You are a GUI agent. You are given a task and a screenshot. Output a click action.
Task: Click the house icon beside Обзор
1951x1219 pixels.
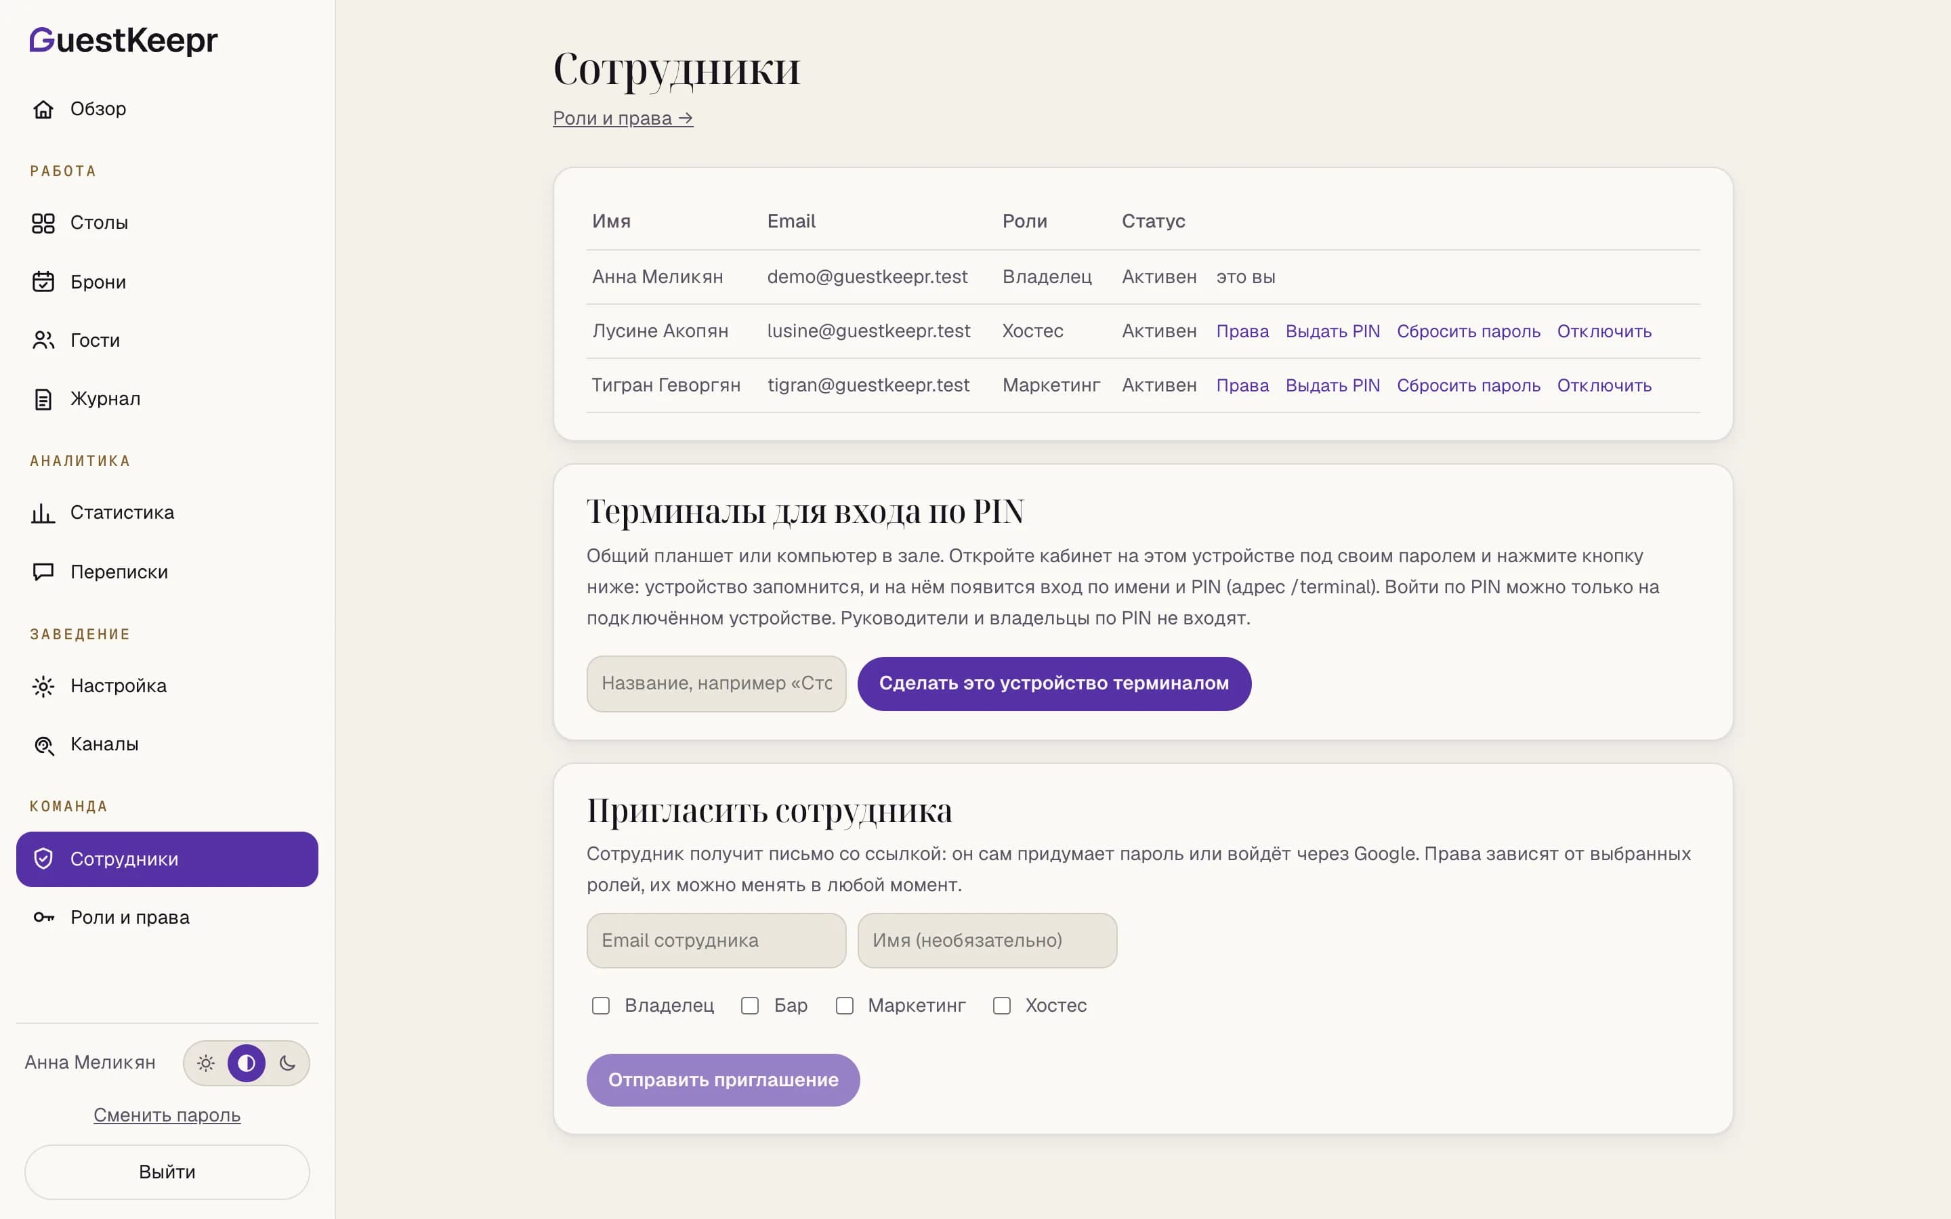pyautogui.click(x=43, y=109)
